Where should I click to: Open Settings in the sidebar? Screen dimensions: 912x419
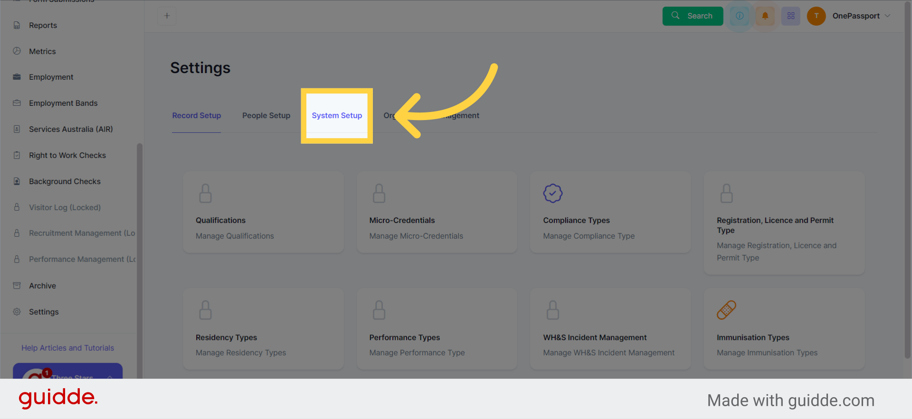point(44,312)
